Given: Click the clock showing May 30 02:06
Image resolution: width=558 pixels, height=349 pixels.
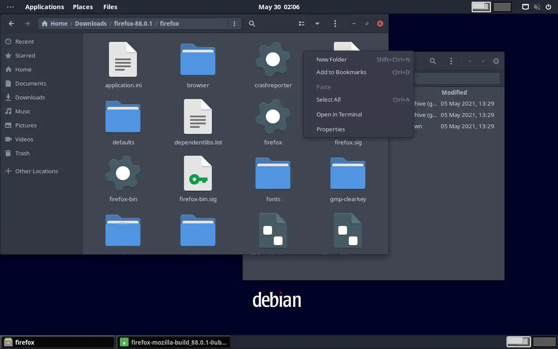Looking at the screenshot, I should pyautogui.click(x=279, y=7).
